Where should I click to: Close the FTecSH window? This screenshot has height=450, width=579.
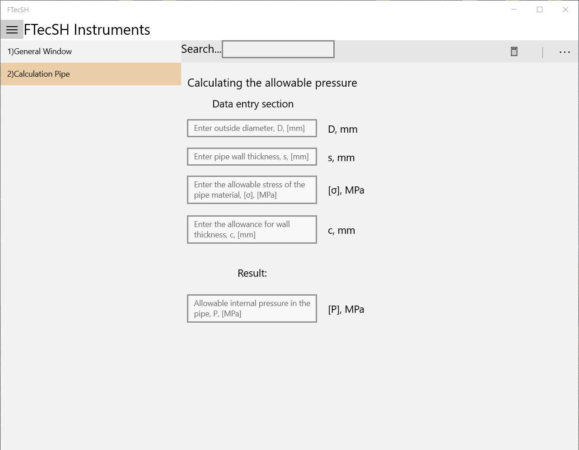point(565,9)
